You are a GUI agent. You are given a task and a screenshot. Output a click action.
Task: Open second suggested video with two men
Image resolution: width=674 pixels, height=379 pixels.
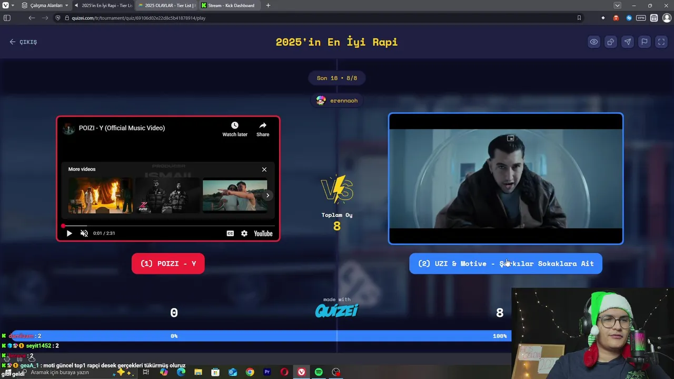167,195
